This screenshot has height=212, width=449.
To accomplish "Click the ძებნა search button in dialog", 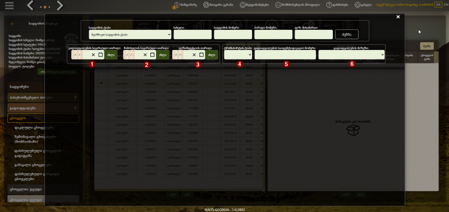I will pyautogui.click(x=346, y=35).
